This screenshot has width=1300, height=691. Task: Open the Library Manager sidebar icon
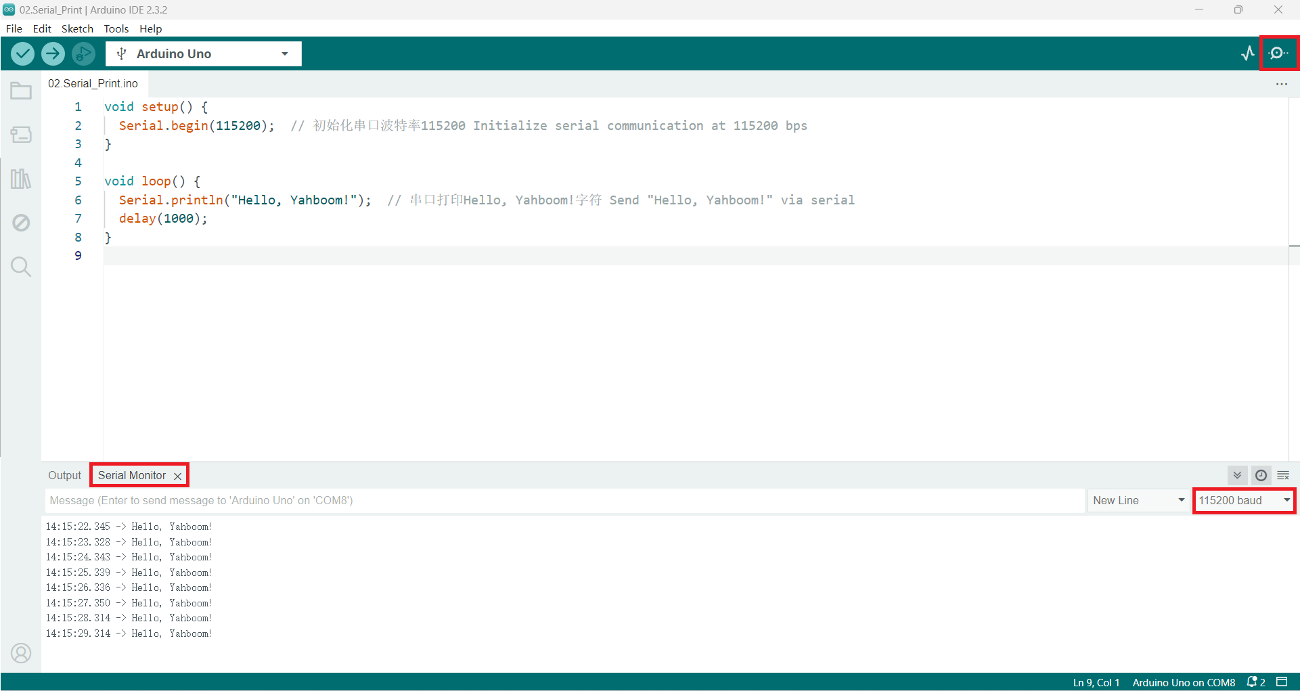(21, 179)
